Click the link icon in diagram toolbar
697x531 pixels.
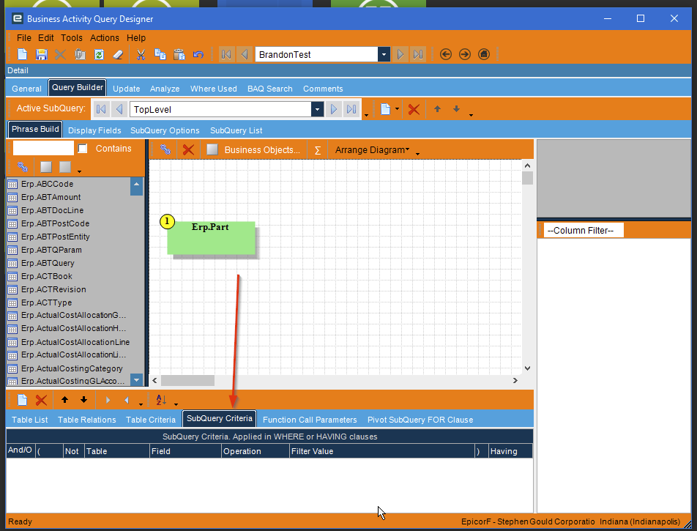pyautogui.click(x=165, y=149)
